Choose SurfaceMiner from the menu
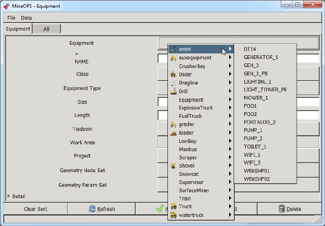 [x=201, y=190]
